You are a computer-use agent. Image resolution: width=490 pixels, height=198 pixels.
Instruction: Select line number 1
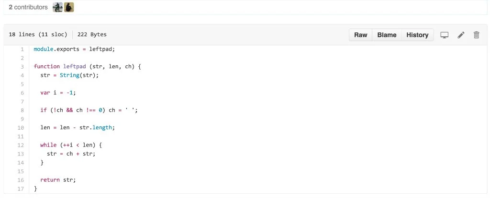(22, 49)
